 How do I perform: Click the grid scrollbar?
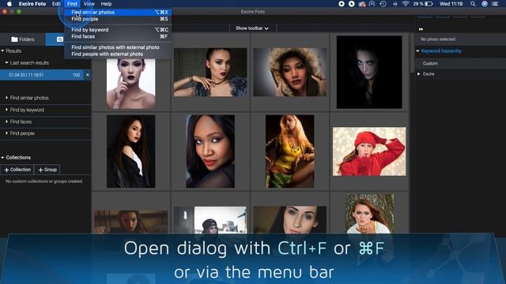(412, 53)
